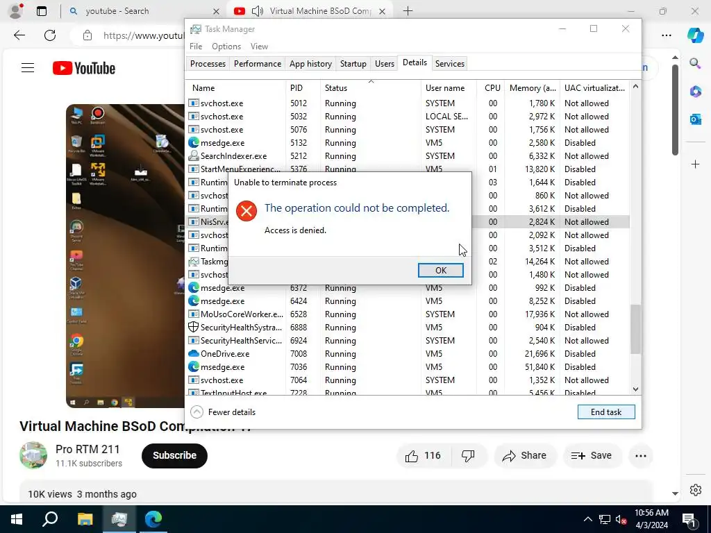Save the video to playlist
The image size is (711, 533).
click(592, 455)
